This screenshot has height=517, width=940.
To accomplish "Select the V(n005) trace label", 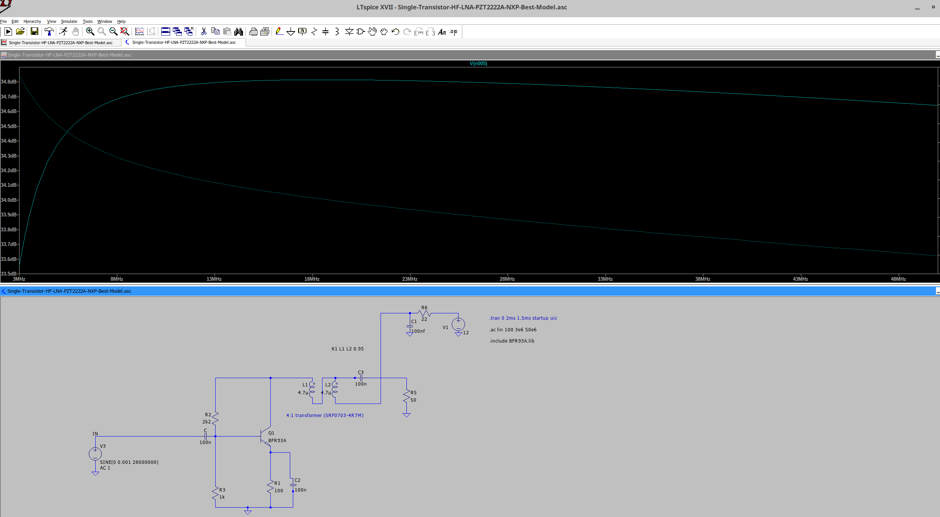I will tap(478, 63).
